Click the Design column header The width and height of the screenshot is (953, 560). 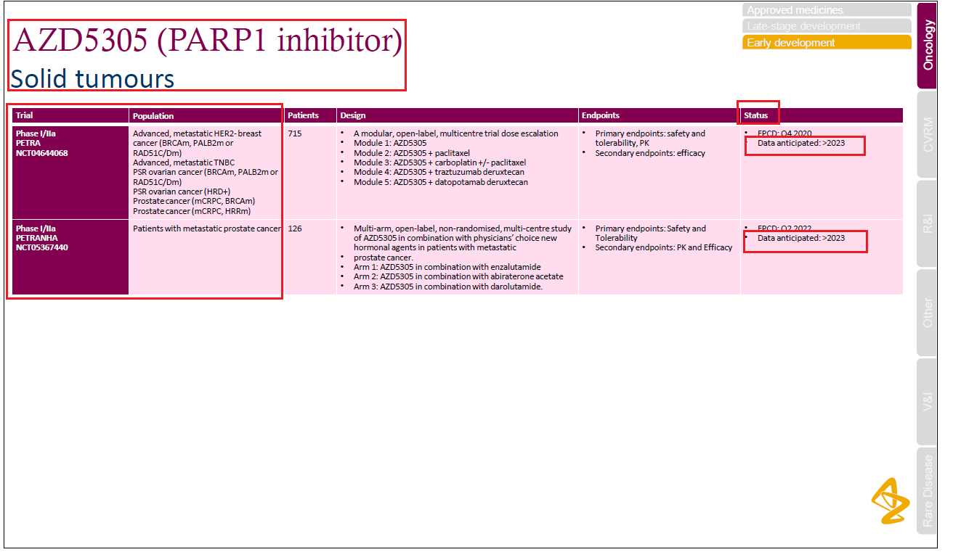(353, 115)
